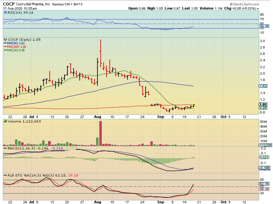This screenshot has width=273, height=204.
Task: Click the MA(200) 1.06 legend text
Action: pyautogui.click(x=17, y=47)
